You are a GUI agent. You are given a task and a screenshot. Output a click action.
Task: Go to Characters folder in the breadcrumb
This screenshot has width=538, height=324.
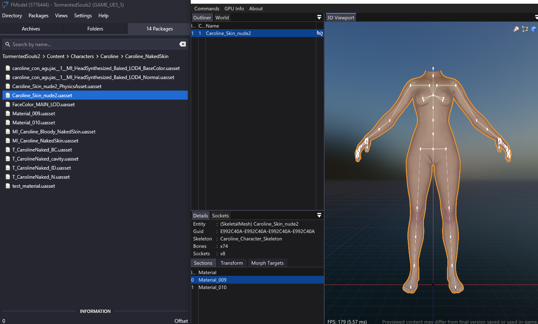click(x=82, y=56)
